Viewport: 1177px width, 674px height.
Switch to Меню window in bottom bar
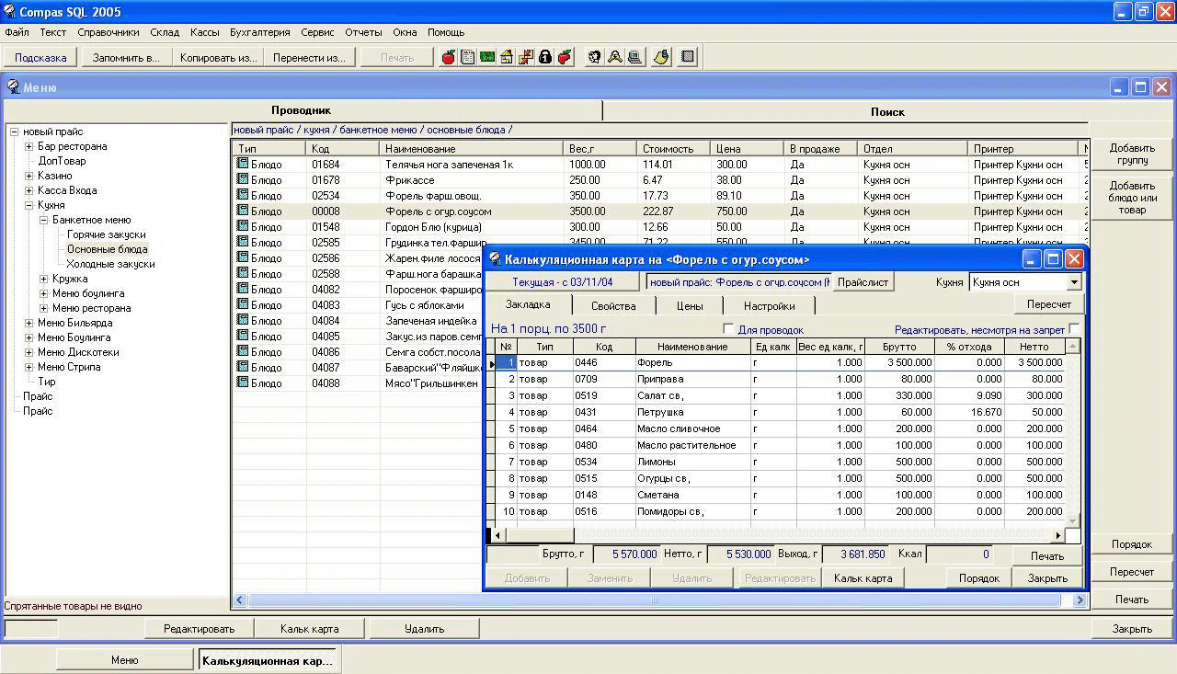[x=125, y=660]
